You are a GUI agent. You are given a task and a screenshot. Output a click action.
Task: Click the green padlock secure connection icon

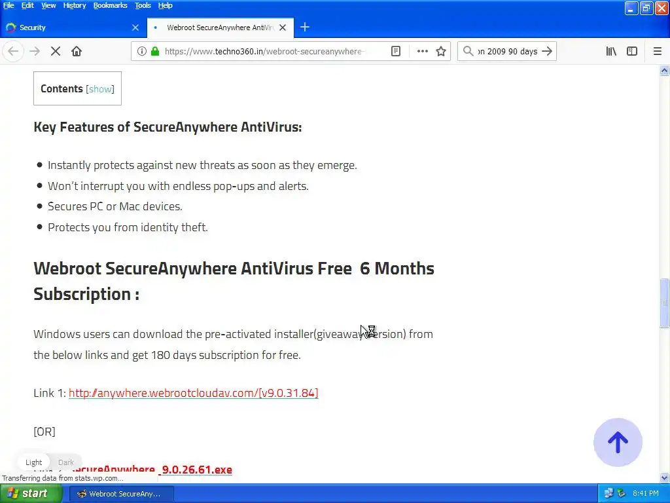[155, 51]
